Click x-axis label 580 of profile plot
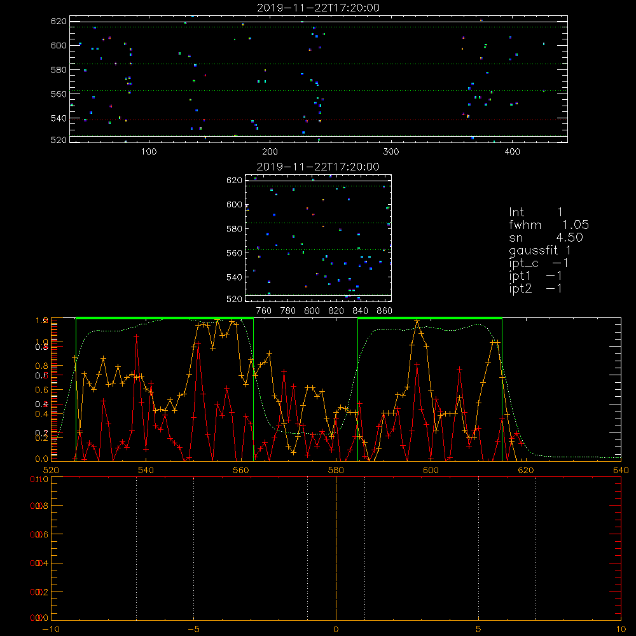This screenshot has height=636, width=636. click(x=336, y=470)
